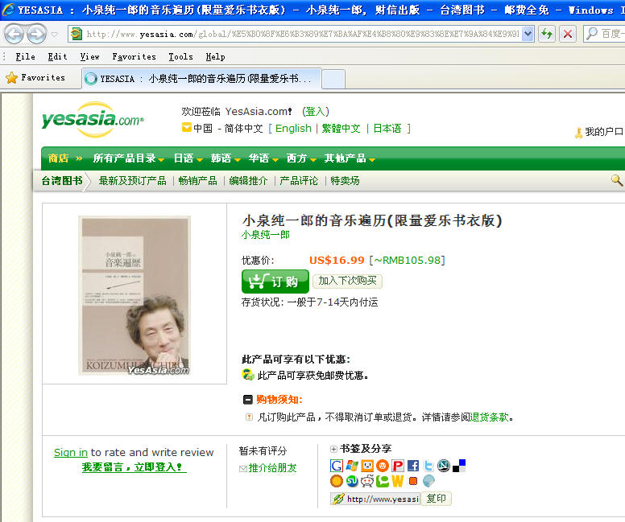
Task: Click the 登入 login link
Action: 315,112
